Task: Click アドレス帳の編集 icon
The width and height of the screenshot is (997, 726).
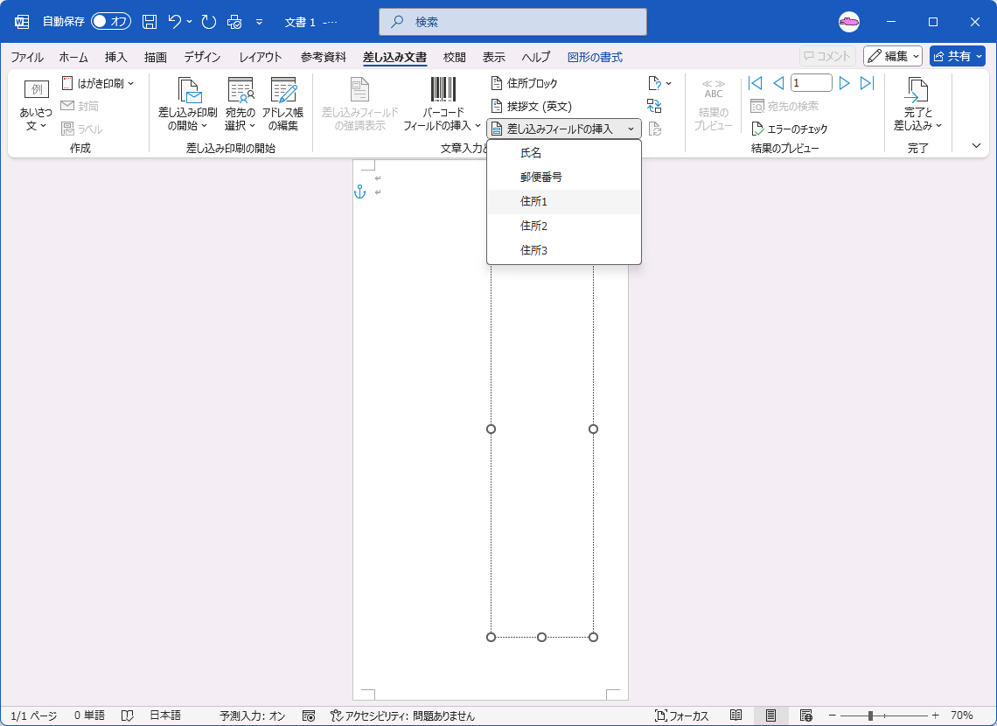Action: click(x=283, y=105)
